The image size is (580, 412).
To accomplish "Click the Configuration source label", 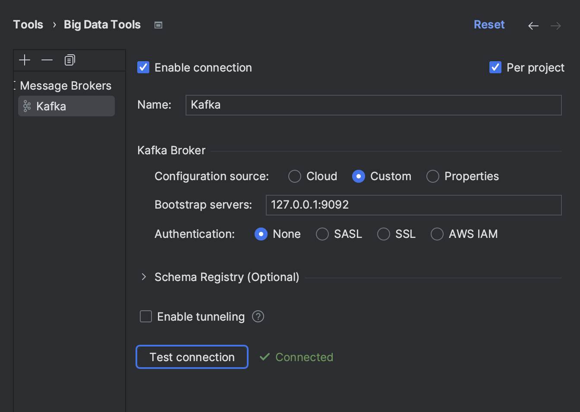I will [x=211, y=176].
